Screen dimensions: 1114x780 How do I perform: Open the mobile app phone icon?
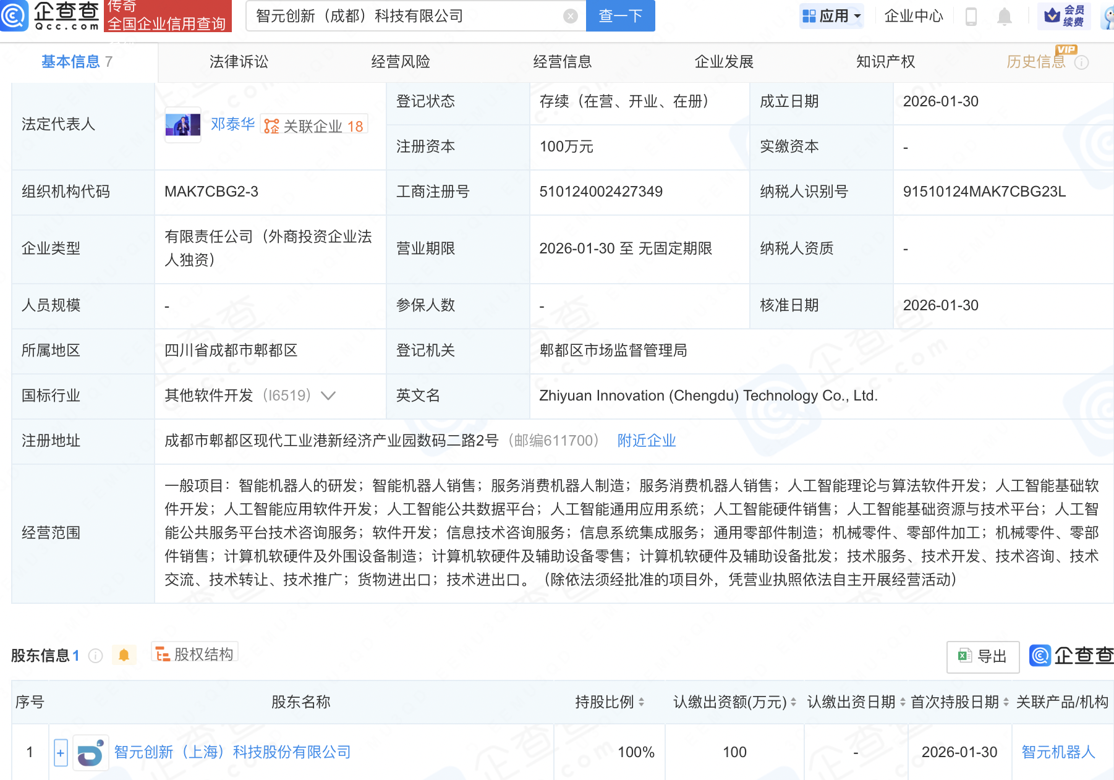click(971, 17)
